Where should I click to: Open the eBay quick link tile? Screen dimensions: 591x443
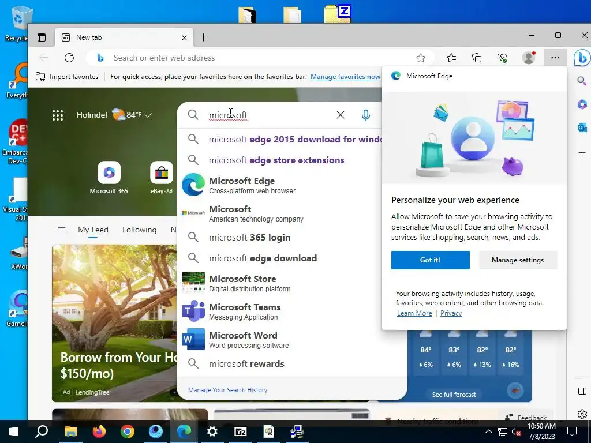(x=162, y=178)
